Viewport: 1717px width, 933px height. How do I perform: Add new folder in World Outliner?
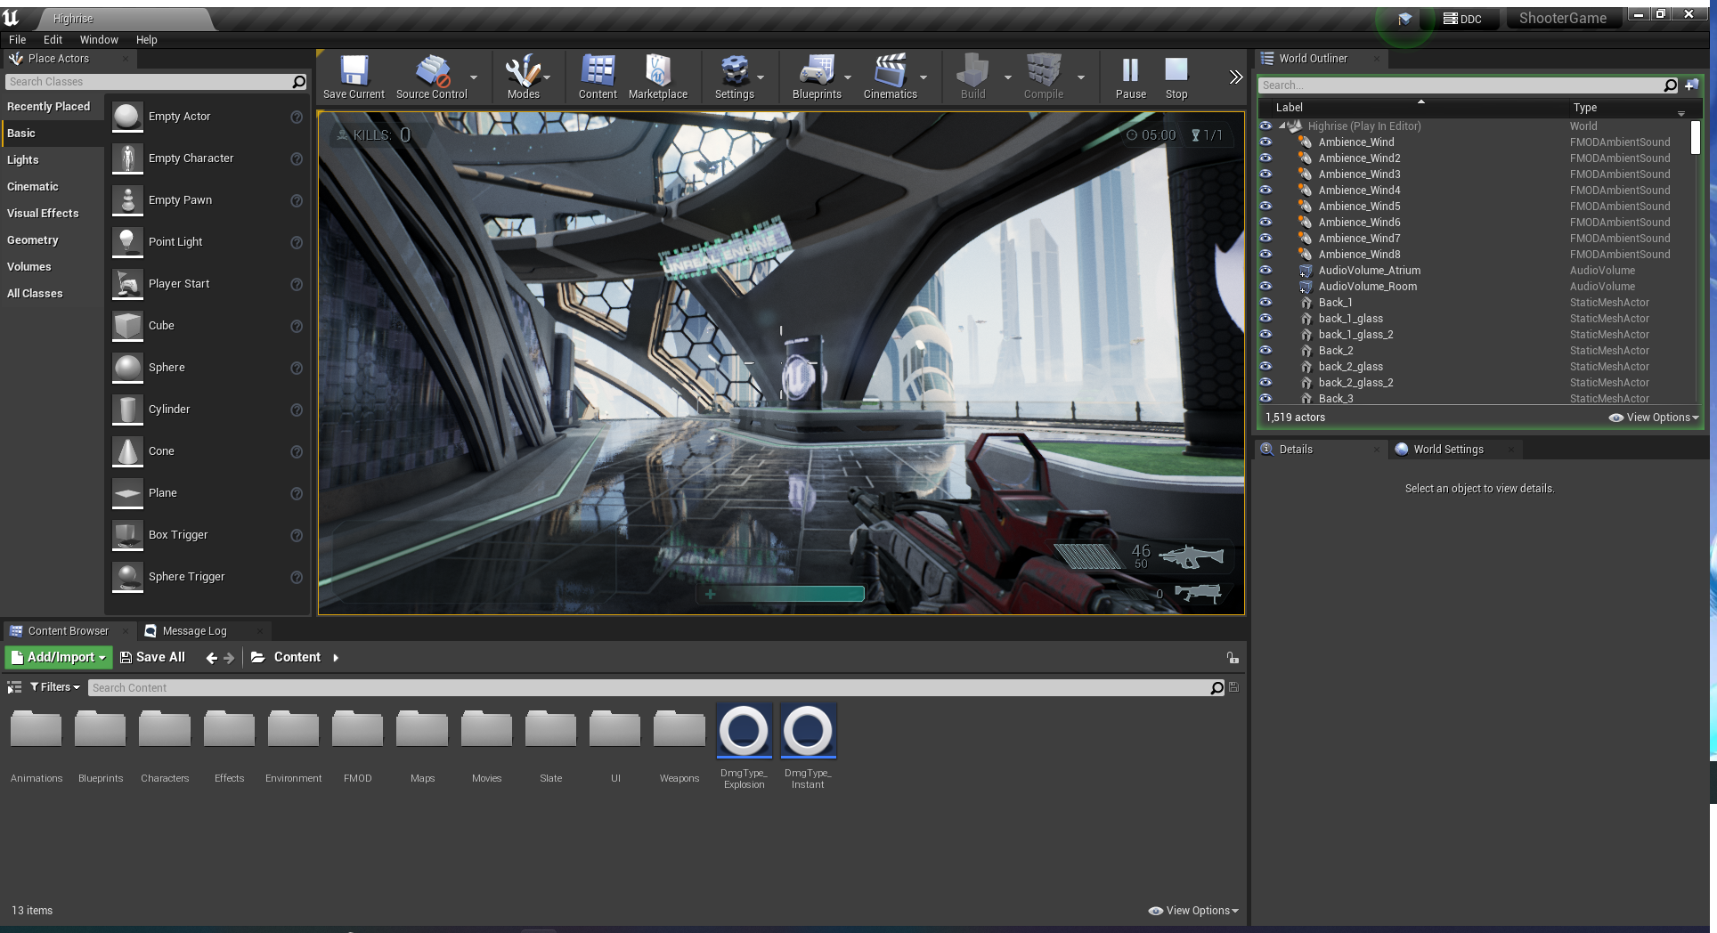pyautogui.click(x=1690, y=85)
